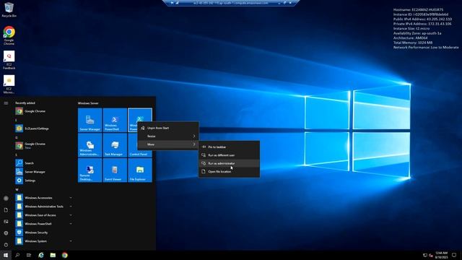462x260 pixels.
Task: Choose Run as different user
Action: pyautogui.click(x=230, y=155)
